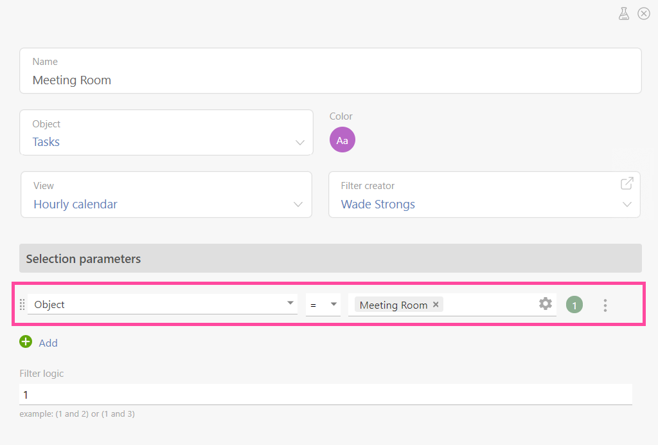
Task: Open Wade Strongs in external link icon
Action: point(627,183)
